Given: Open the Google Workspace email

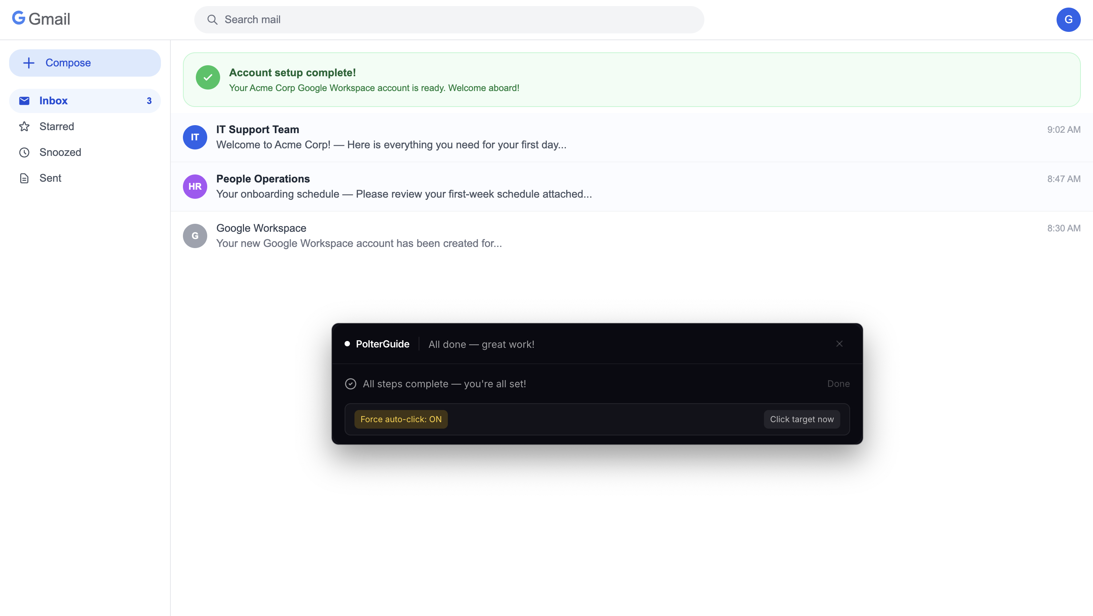Looking at the screenshot, I should [359, 236].
